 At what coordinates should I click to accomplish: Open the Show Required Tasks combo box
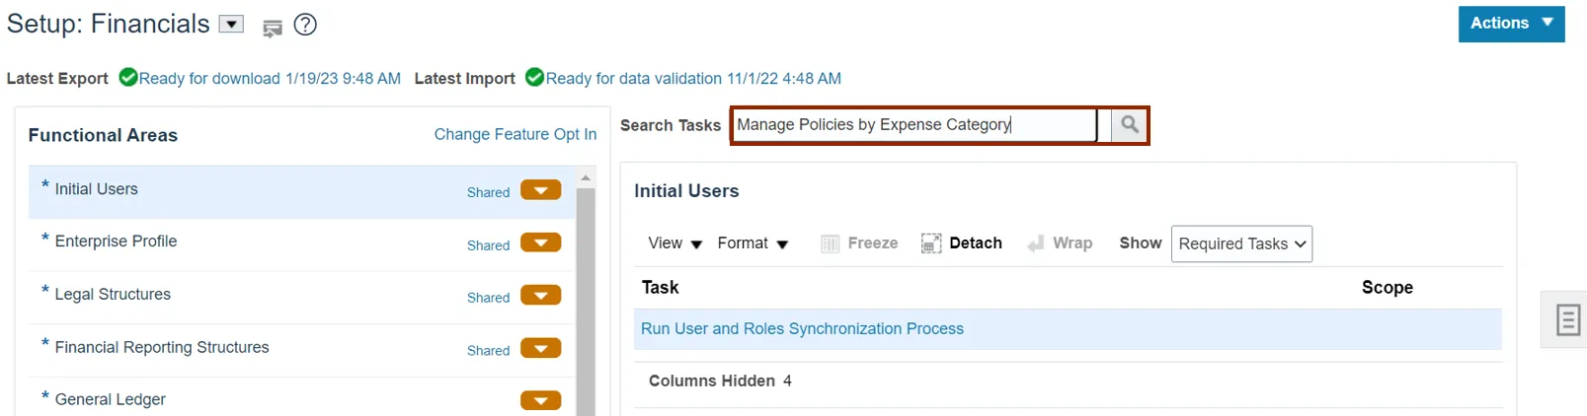click(x=1241, y=243)
